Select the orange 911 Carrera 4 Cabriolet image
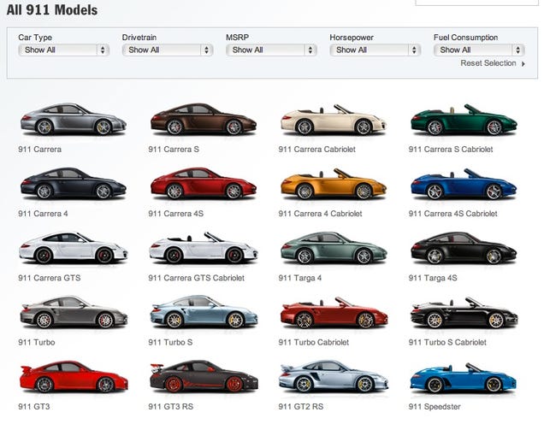The height and width of the screenshot is (424, 544). 333,184
